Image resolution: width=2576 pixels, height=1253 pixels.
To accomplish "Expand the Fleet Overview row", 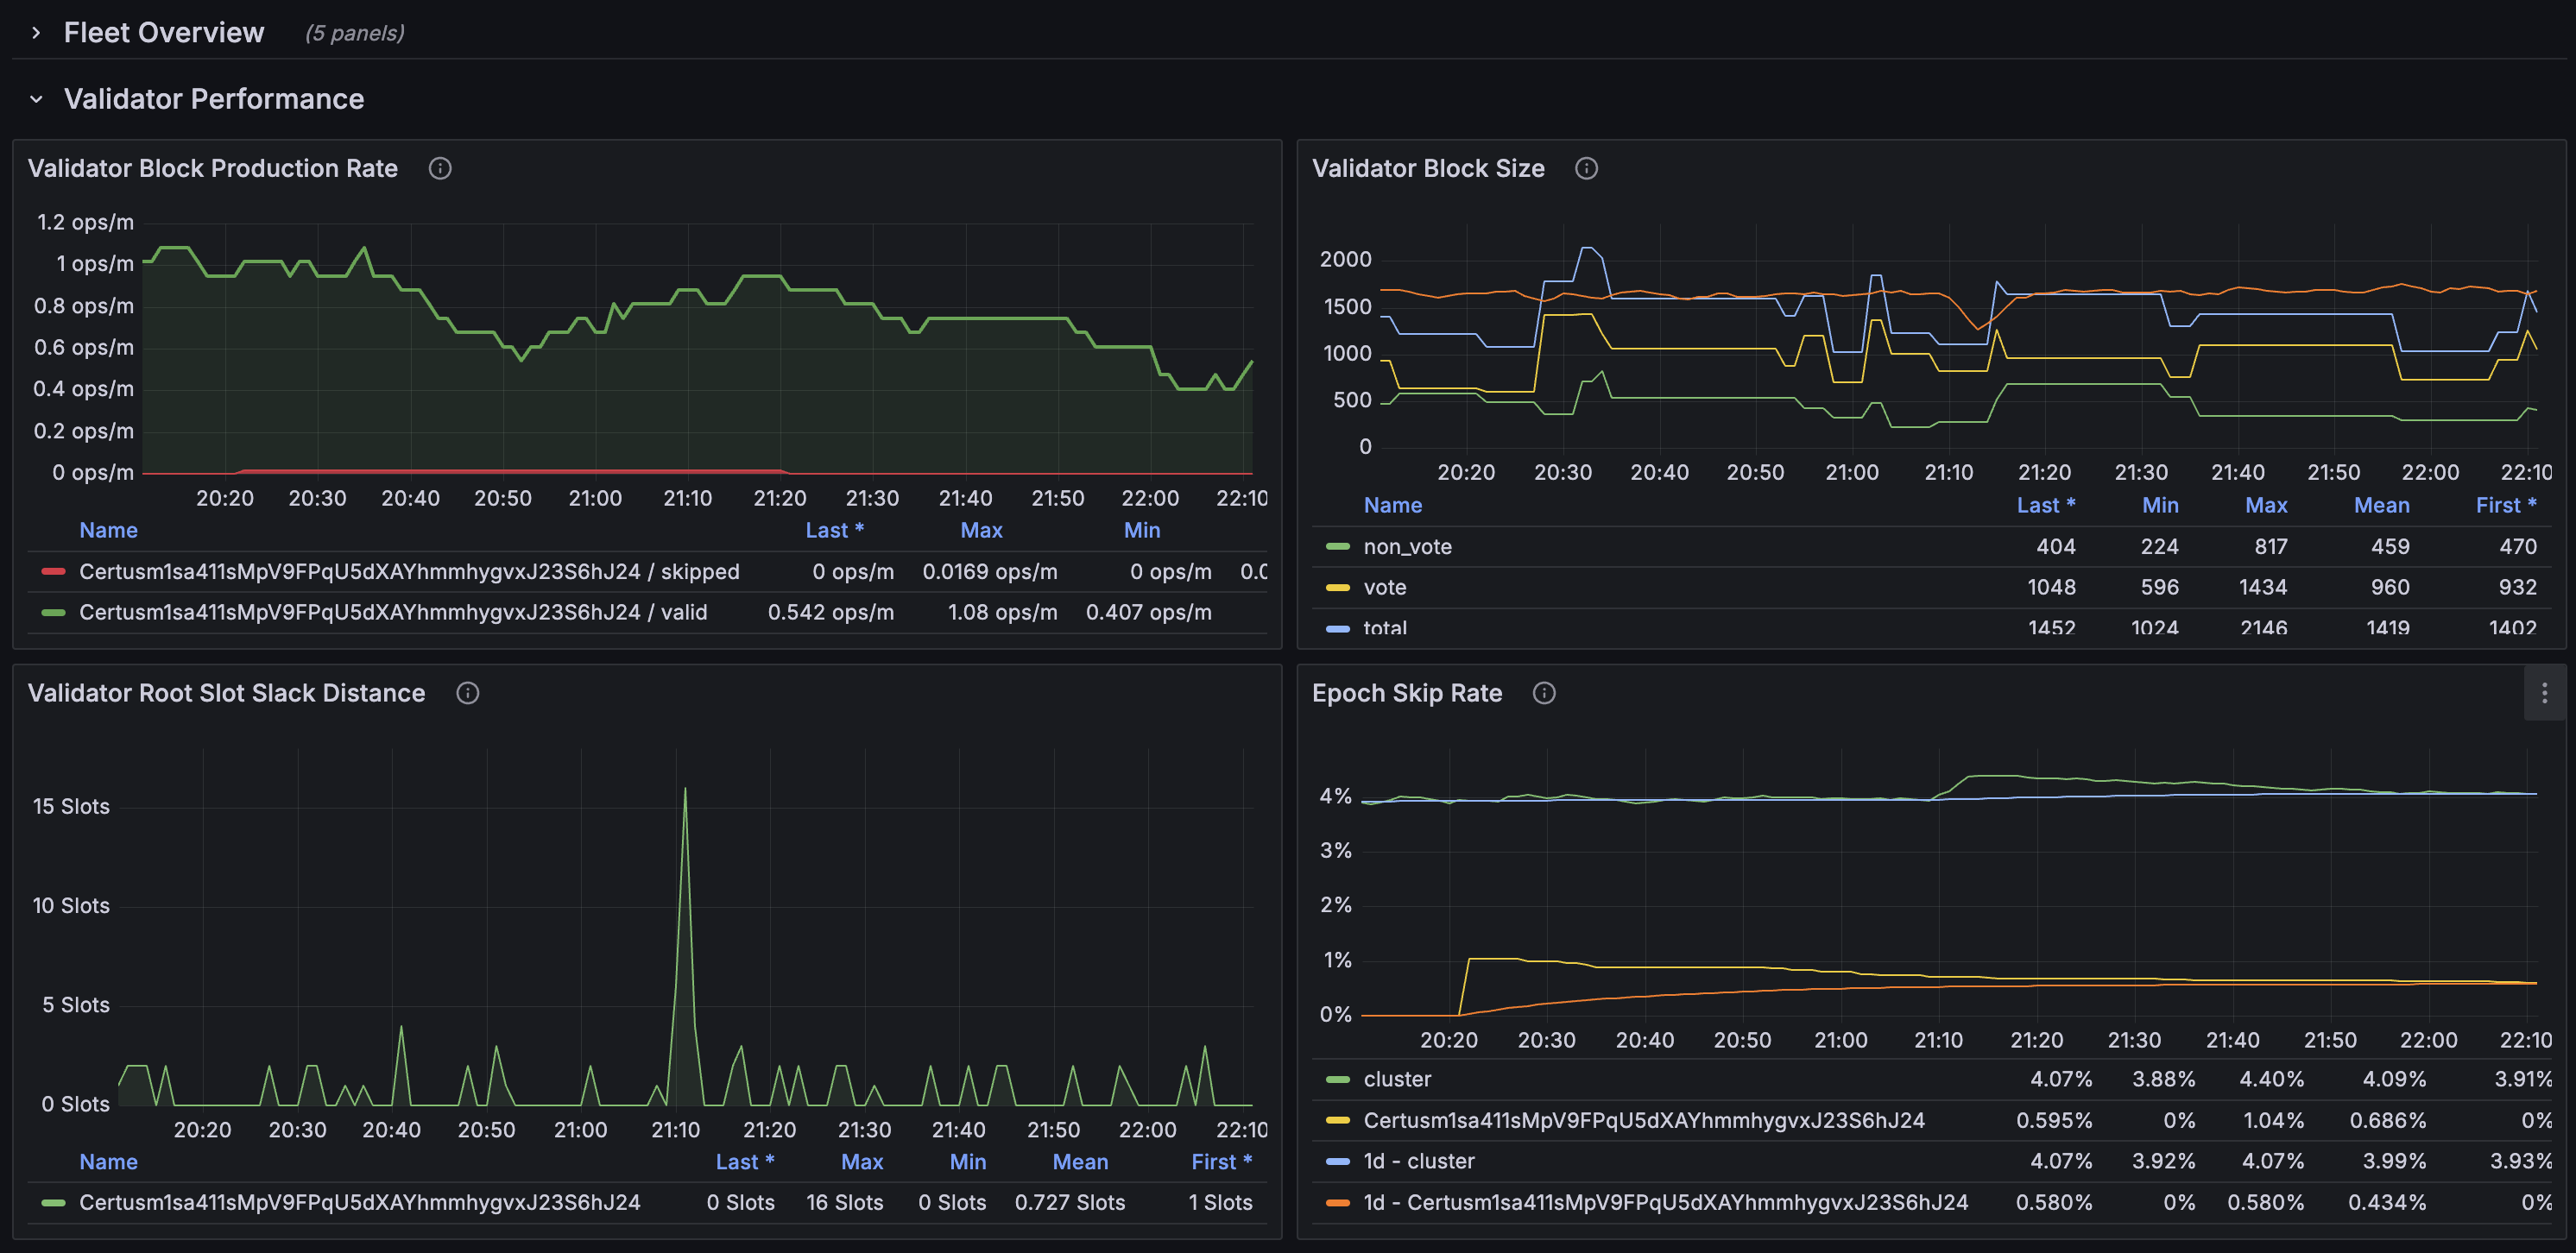I will (x=36, y=33).
